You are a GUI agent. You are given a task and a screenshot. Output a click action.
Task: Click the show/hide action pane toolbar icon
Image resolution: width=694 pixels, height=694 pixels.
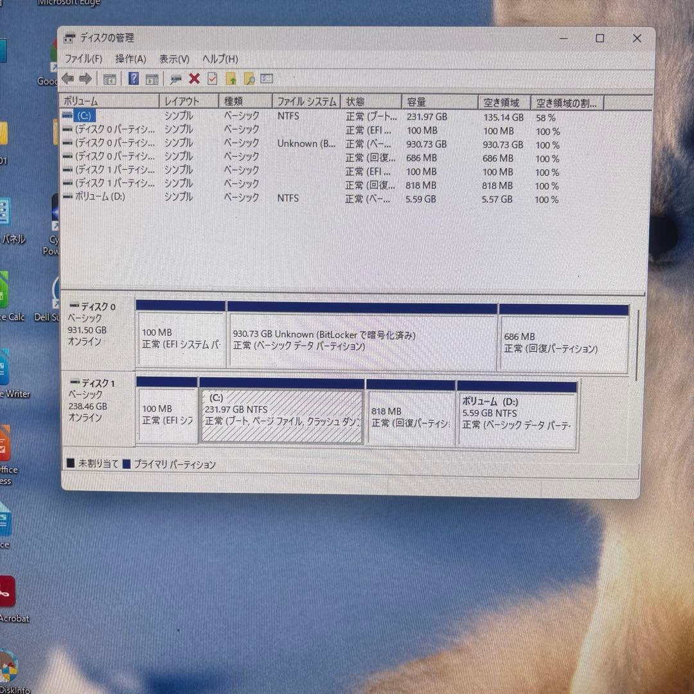[154, 78]
